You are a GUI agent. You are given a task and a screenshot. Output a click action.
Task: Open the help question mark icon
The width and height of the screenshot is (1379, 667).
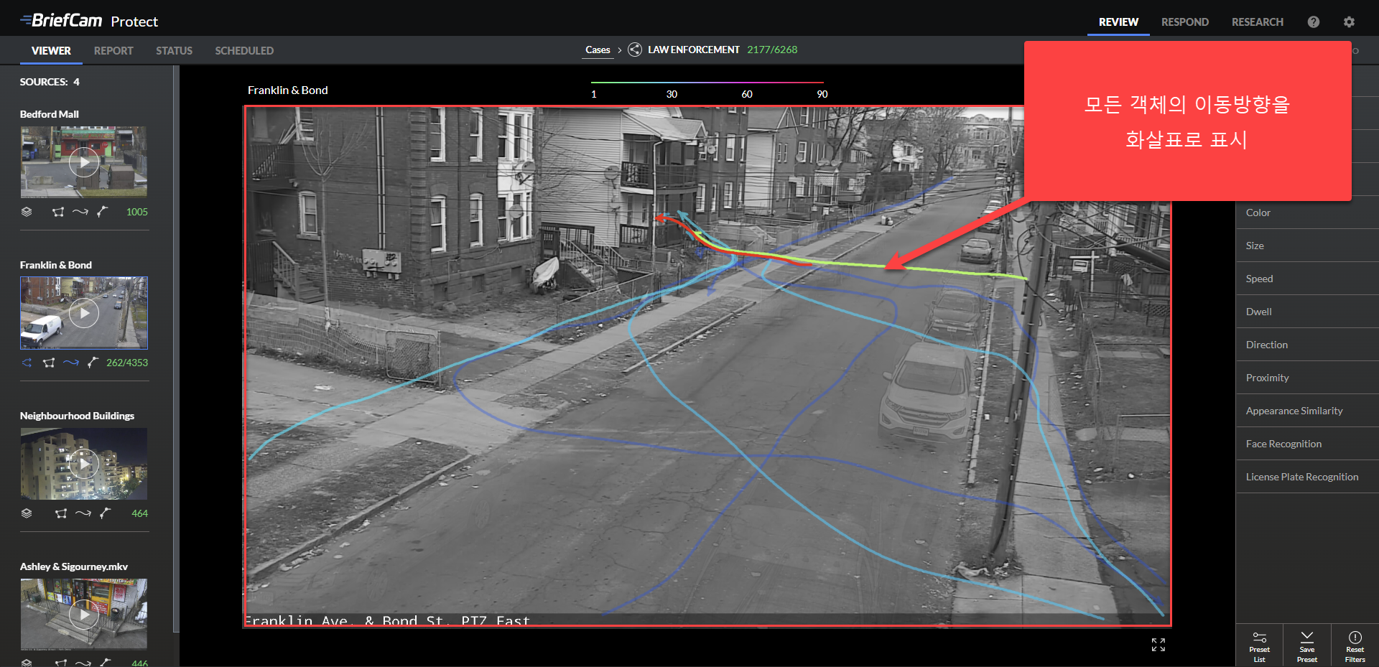[x=1313, y=22]
